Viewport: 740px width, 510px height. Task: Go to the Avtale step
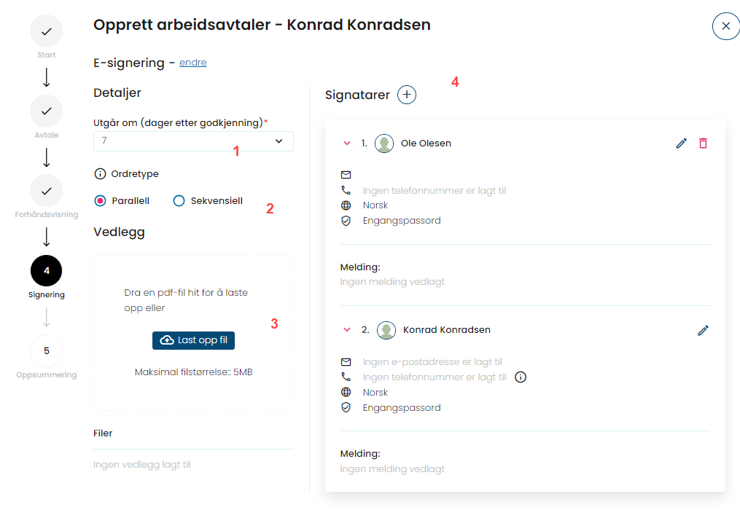[x=46, y=111]
